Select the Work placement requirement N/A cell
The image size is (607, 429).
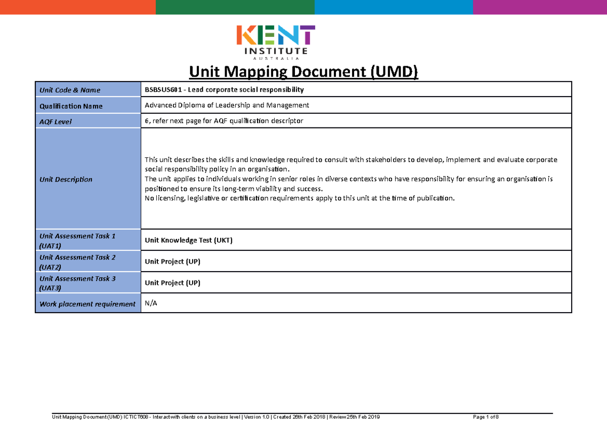click(150, 303)
